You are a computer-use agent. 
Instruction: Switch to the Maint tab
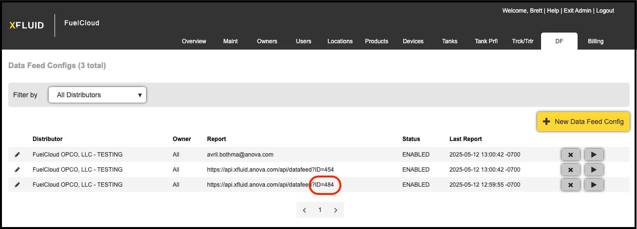230,41
